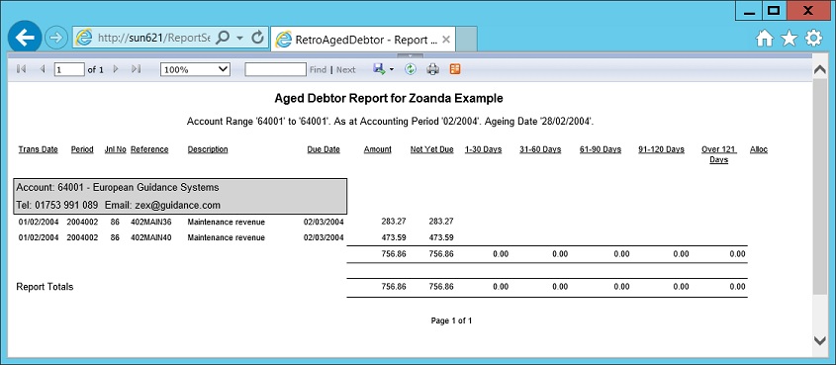The width and height of the screenshot is (836, 365).
Task: Open the address bar dropdown arrow
Action: (240, 38)
